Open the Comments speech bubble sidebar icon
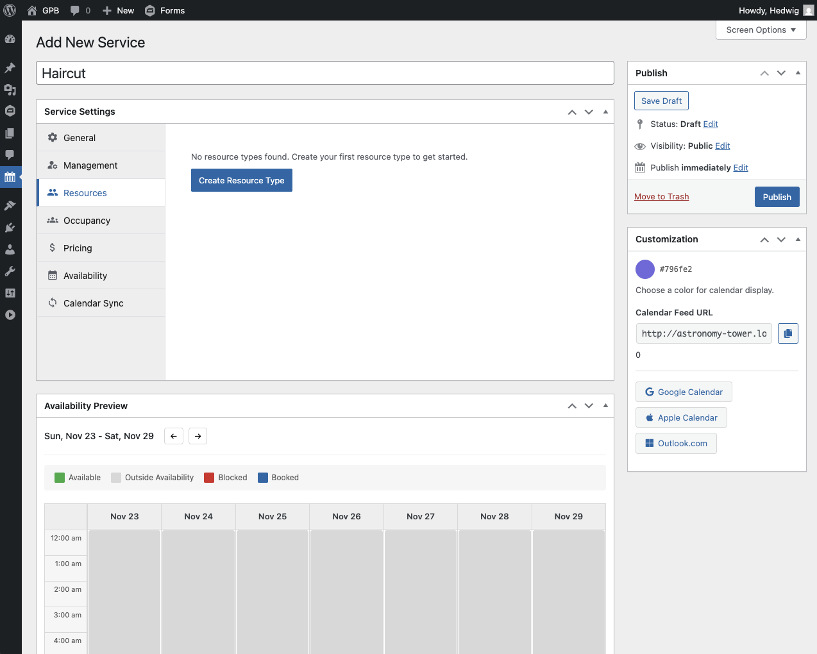817x654 pixels. [10, 155]
